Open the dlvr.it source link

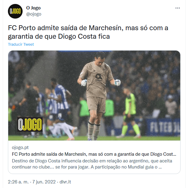point(65,182)
